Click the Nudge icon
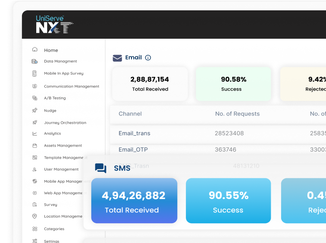This screenshot has height=243, width=326. tap(35, 110)
